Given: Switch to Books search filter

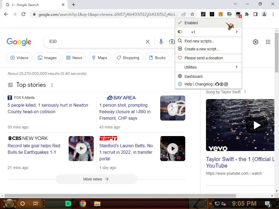Looking at the screenshot, I should 157,58.
